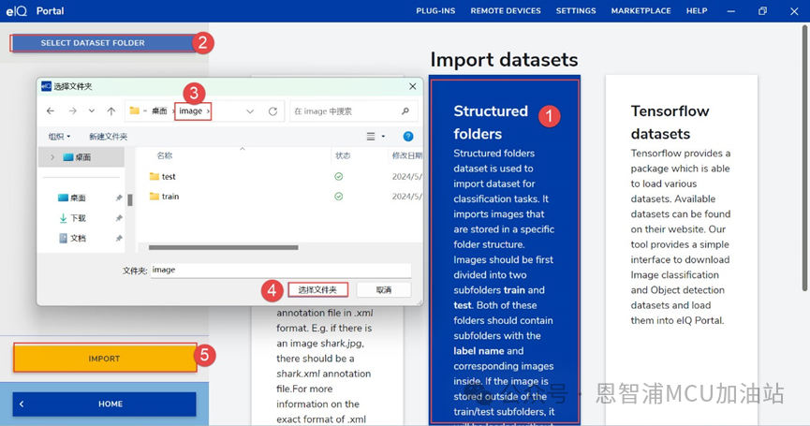Click the blue help icon in the dialog

(408, 137)
